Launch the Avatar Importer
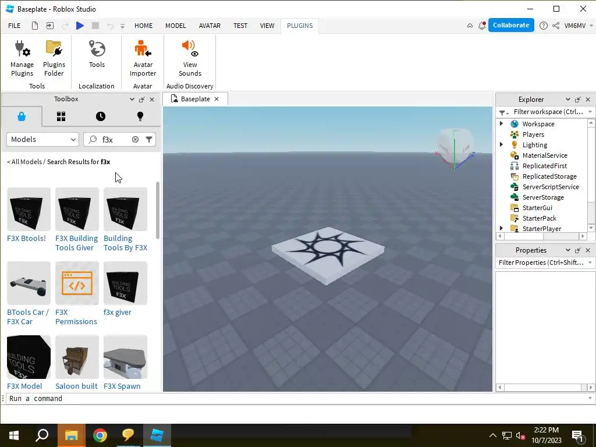 (143, 58)
